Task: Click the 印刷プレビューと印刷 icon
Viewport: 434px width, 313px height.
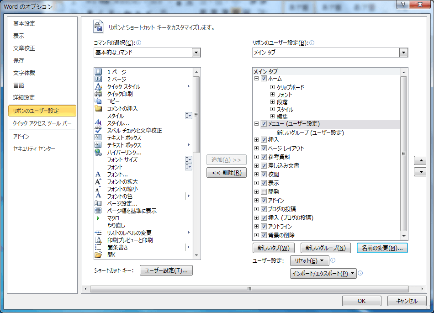Action: [x=98, y=240]
